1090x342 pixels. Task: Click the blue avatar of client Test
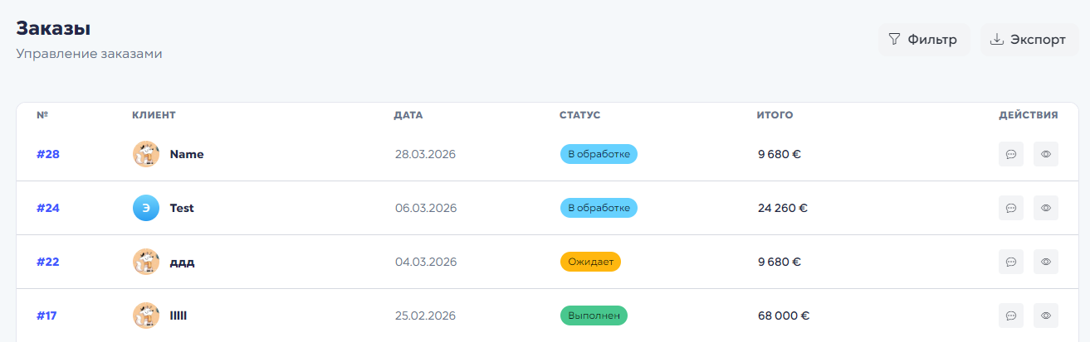(146, 208)
